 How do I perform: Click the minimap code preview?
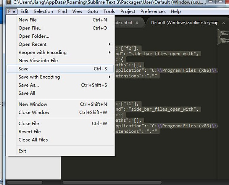point(223,37)
